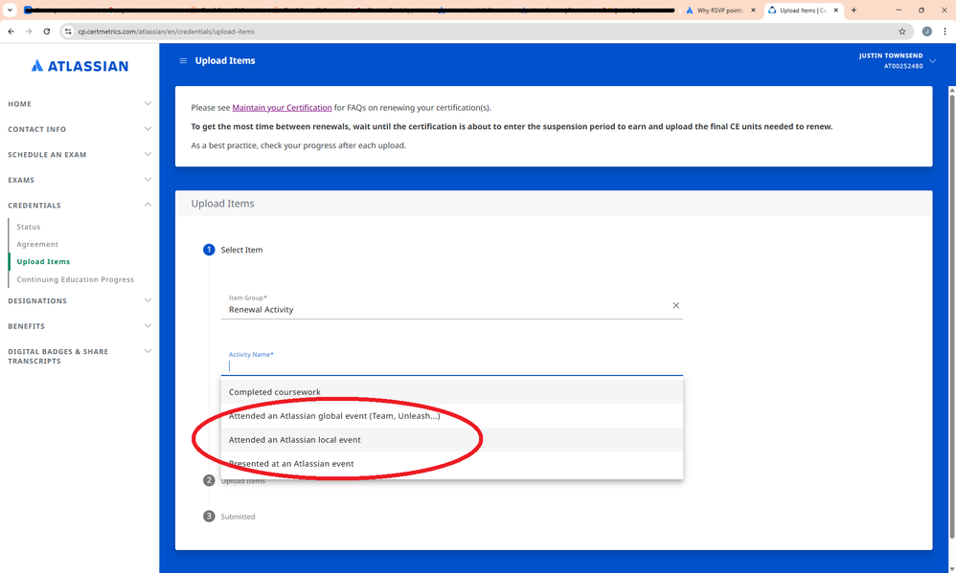Image resolution: width=956 pixels, height=573 pixels.
Task: Expand the BENEFITS section
Action: point(80,326)
